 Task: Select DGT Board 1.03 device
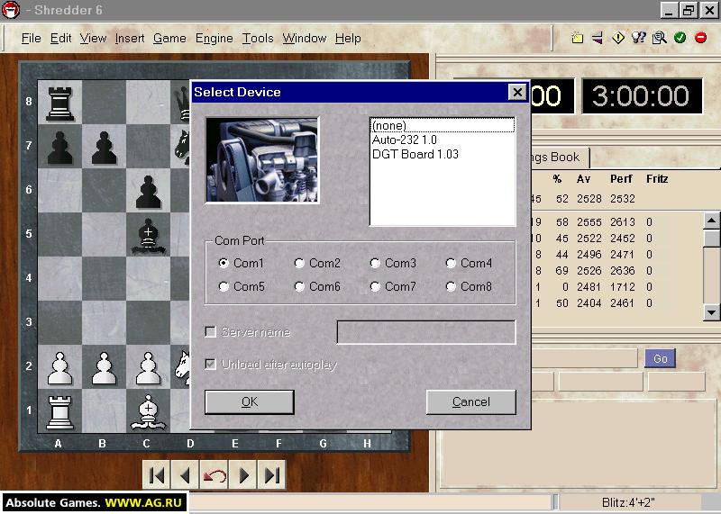click(443, 154)
